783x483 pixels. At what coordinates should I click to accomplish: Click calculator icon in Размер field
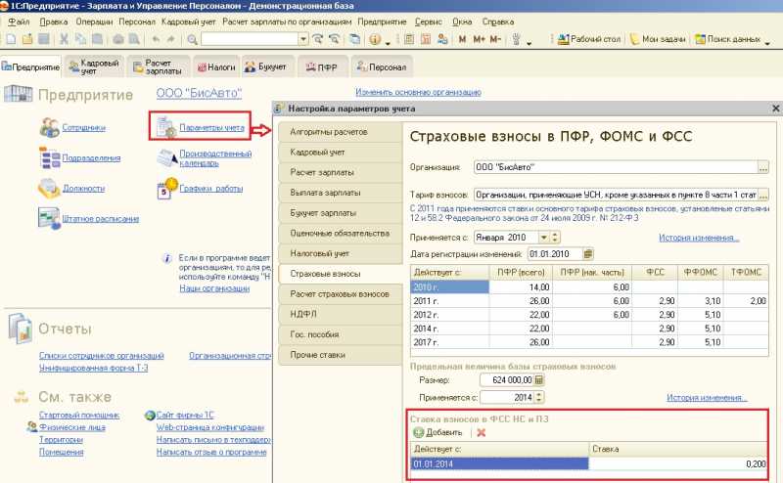pyautogui.click(x=539, y=380)
